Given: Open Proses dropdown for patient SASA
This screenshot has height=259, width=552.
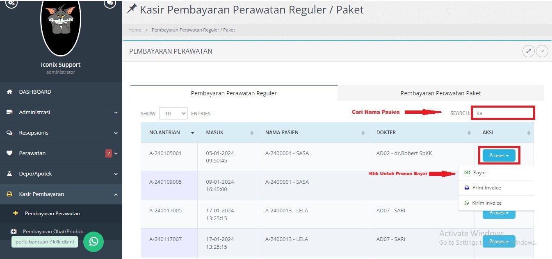Looking at the screenshot, I should coord(499,155).
